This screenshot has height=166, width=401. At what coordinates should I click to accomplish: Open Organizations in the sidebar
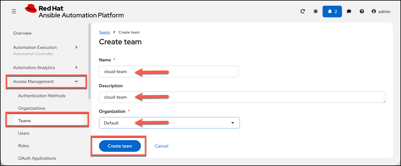pyautogui.click(x=32, y=108)
